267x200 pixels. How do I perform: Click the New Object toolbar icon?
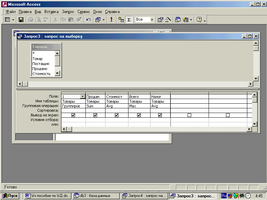[186, 20]
